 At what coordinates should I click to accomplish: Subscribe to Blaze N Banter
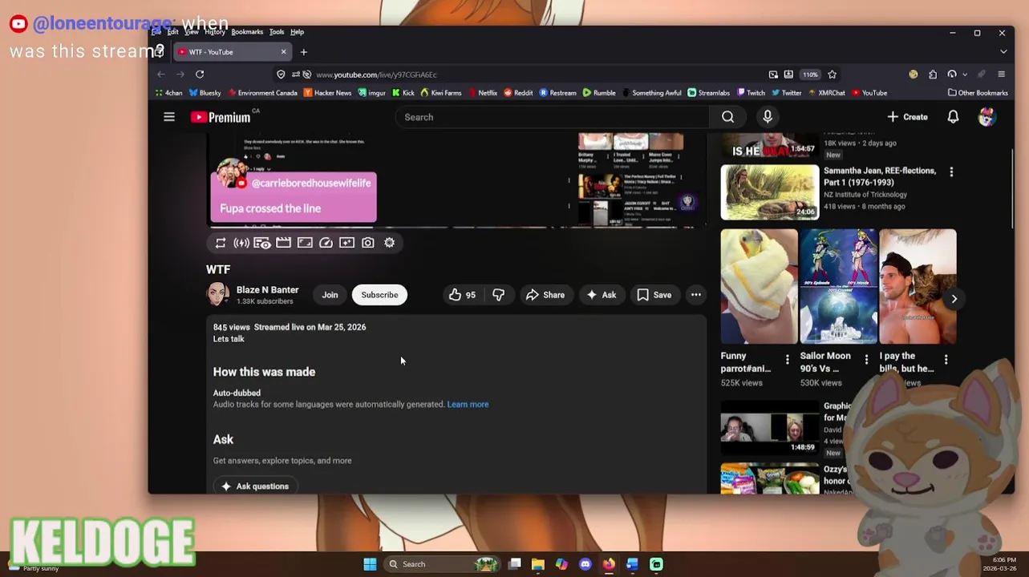tap(379, 295)
